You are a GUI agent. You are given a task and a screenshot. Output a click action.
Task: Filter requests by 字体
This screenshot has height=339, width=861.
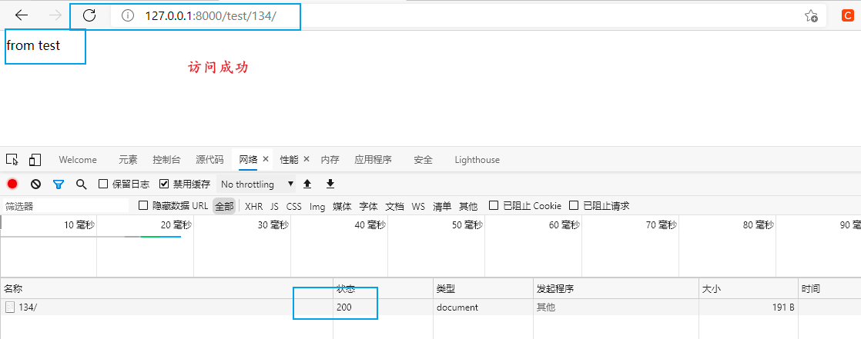tap(368, 207)
